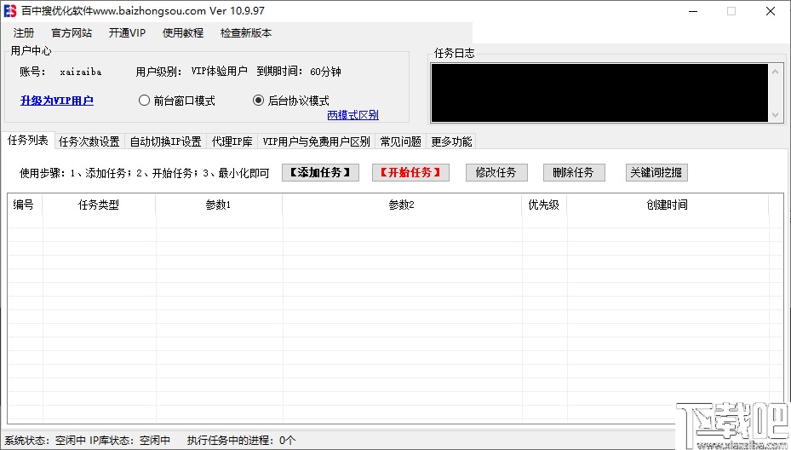Switch to the 更多功能 tab
This screenshot has height=450, width=791.
coord(451,142)
